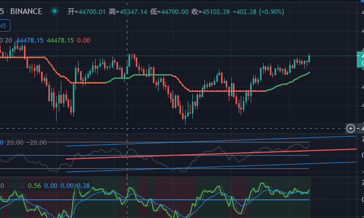Click the oscillator parameters 20.00 -20.00
Screen dimensions: 364x218
(27, 142)
